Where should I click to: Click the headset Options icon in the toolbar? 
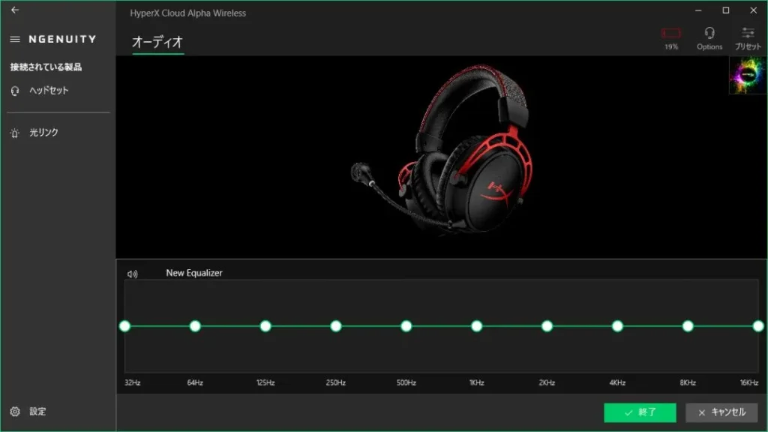(708, 33)
